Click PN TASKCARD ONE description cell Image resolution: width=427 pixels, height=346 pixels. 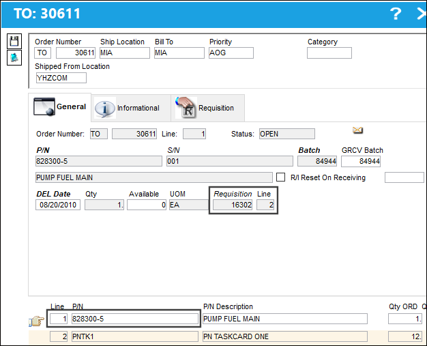pyautogui.click(x=285, y=336)
